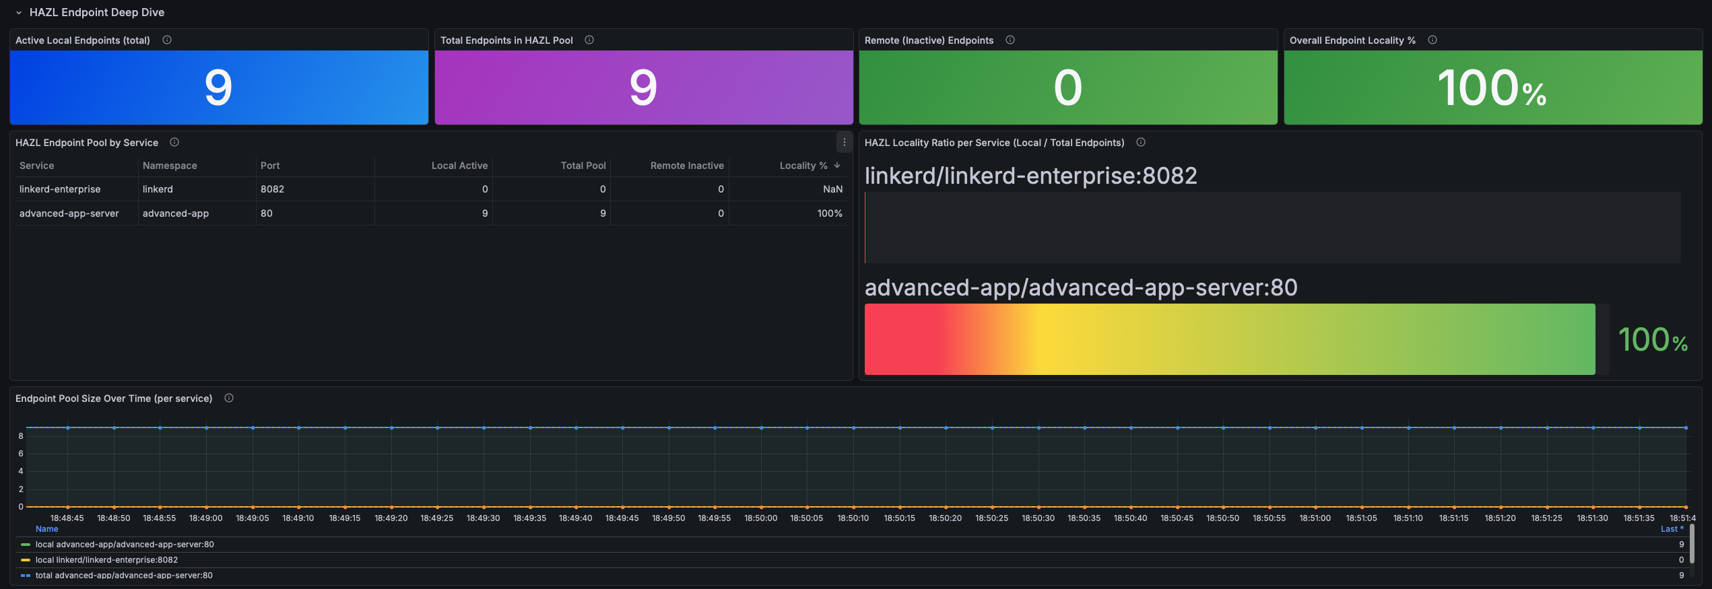Click info icon next to HAZL Locality Ratio title
The image size is (1712, 589).
(1141, 143)
